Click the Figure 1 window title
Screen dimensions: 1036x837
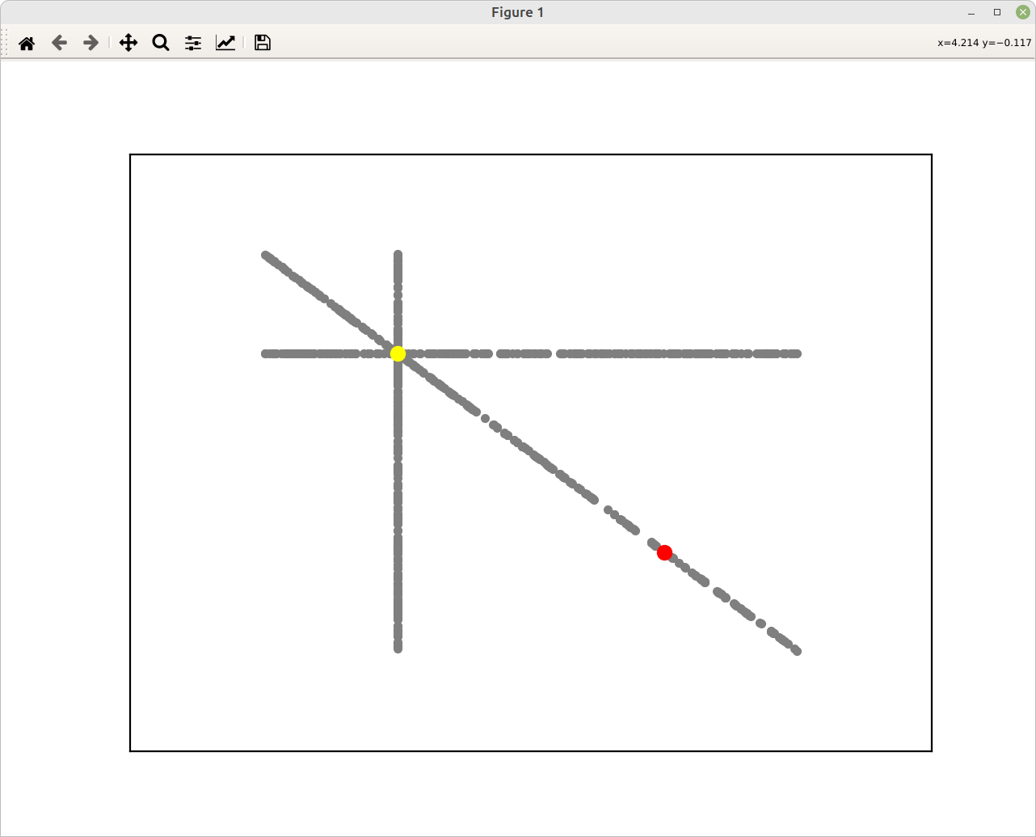[517, 12]
